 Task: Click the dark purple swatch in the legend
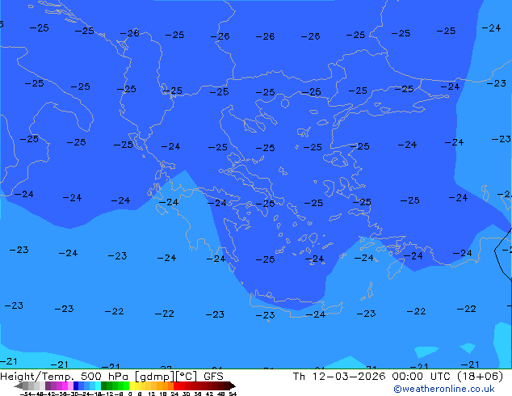tap(48, 385)
